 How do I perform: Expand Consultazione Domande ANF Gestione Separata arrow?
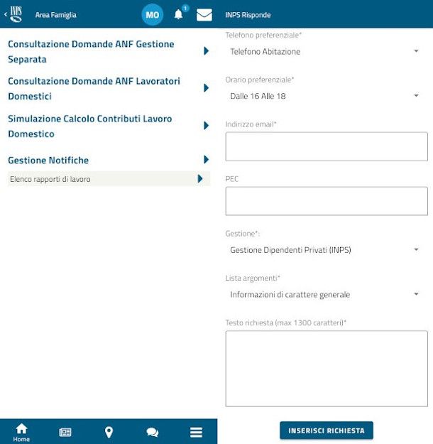[207, 51]
